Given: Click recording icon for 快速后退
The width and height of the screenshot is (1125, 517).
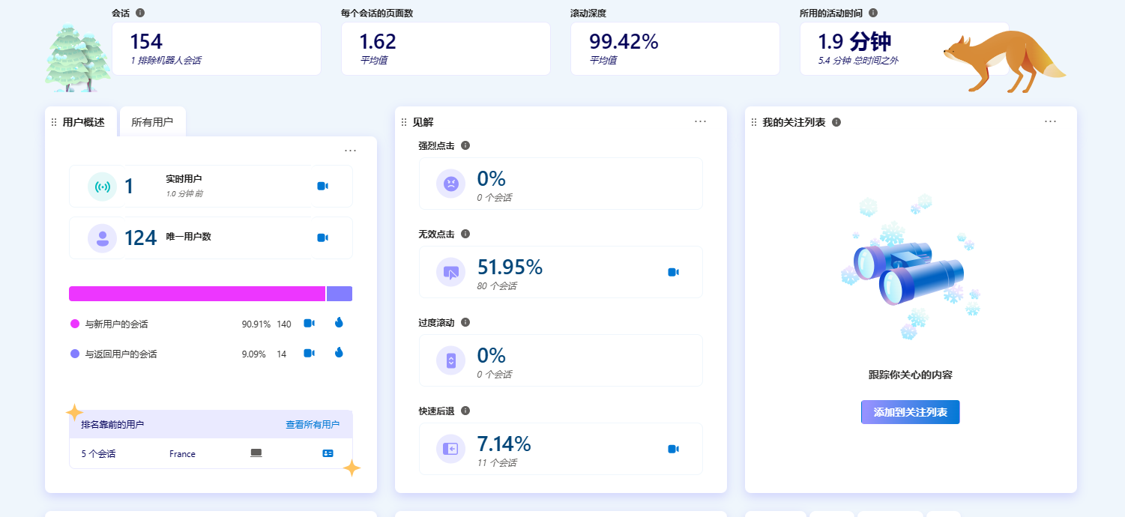Looking at the screenshot, I should (x=673, y=449).
